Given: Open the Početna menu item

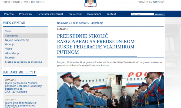Looking at the screenshot, I should click(x=9, y=14).
